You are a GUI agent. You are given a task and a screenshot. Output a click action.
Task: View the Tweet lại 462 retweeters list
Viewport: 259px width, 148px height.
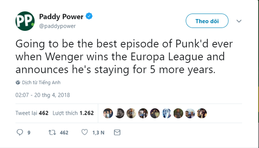32,113
